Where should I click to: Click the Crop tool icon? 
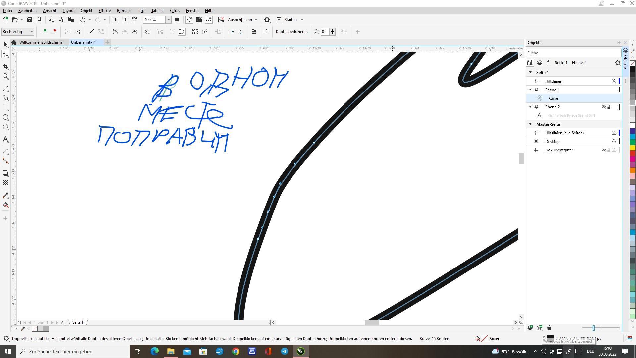point(5,66)
